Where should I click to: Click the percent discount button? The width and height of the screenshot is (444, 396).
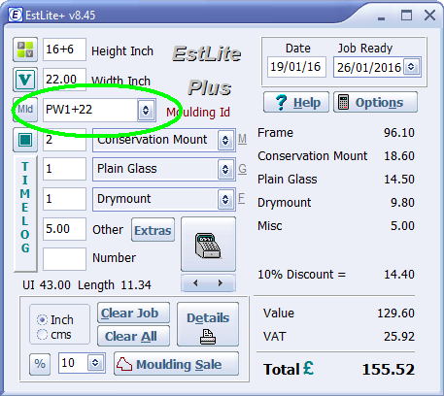(40, 364)
